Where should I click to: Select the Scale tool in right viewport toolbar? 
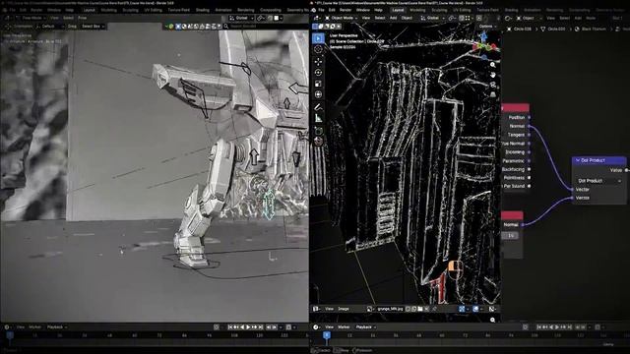[318, 84]
